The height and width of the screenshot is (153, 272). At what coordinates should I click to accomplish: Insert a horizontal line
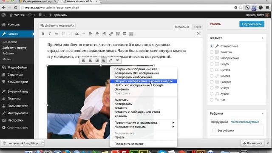pos(84,34)
